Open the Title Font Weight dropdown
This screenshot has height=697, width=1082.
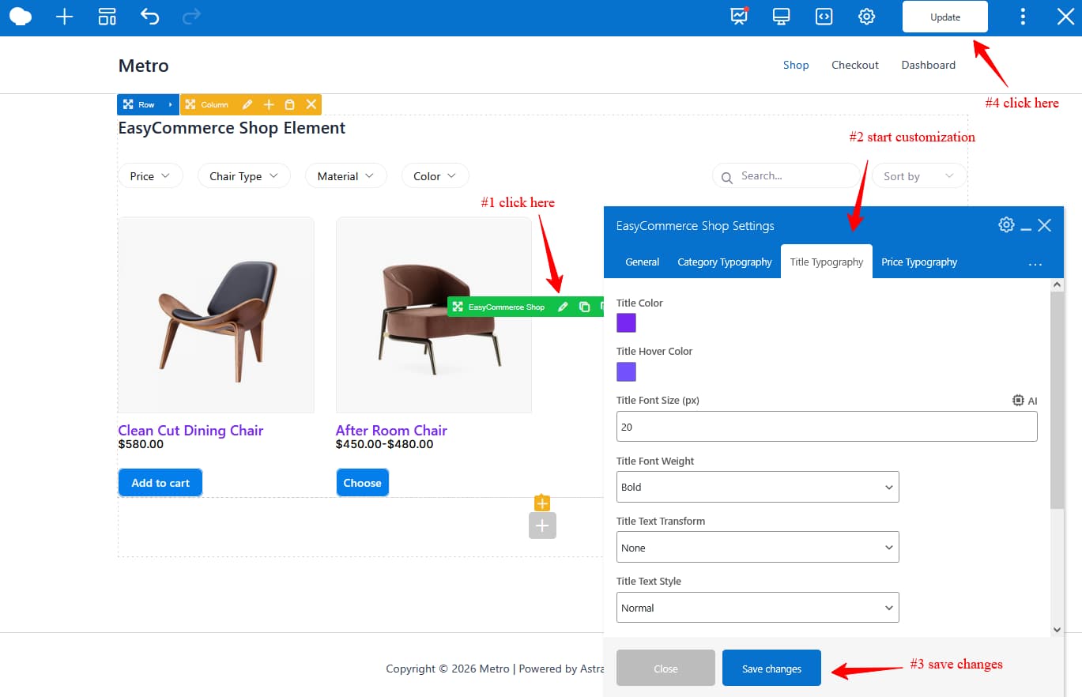point(756,487)
